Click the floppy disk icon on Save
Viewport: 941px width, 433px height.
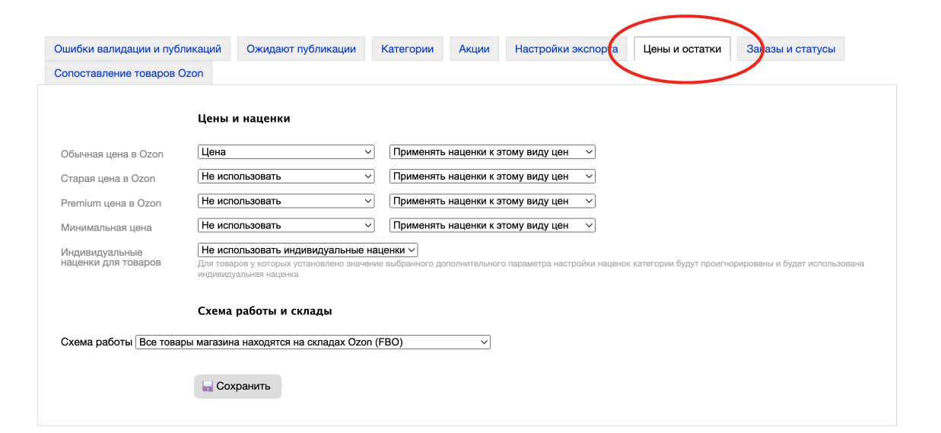(x=207, y=387)
